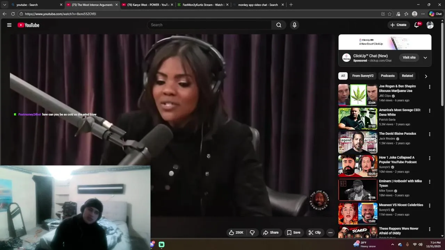Screen dimensions: 445x250
Task: Click the 'JRE Clips' channel name
Action: (x=385, y=96)
